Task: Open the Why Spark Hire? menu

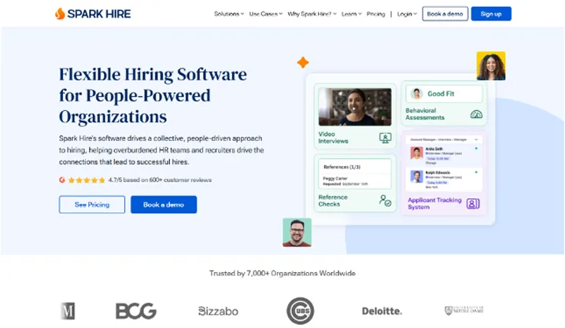Action: [312, 13]
